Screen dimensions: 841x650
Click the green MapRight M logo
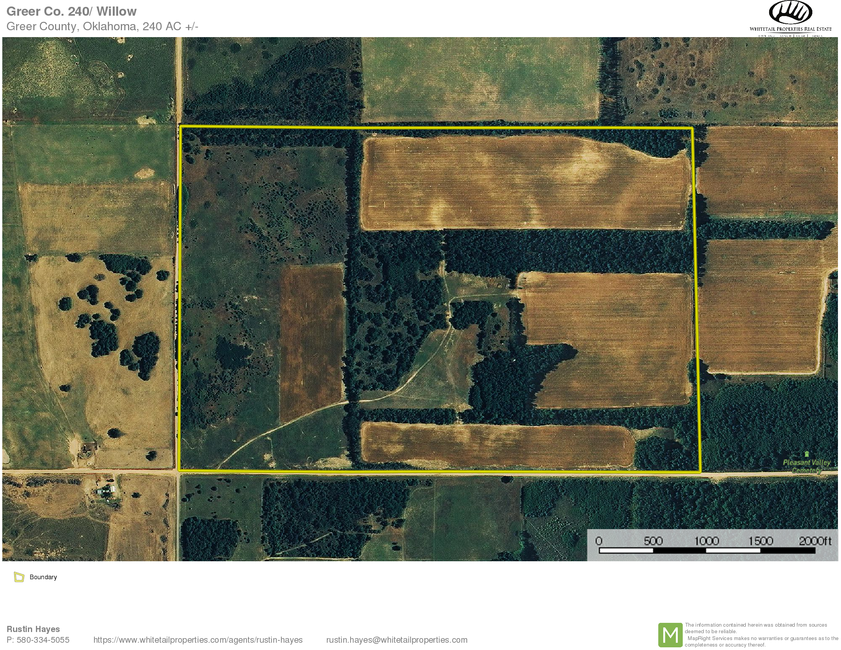pos(670,635)
